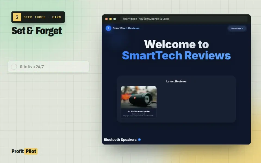Click the browser address bar URL
Viewport: 261px width, 163px height.
pos(146,19)
